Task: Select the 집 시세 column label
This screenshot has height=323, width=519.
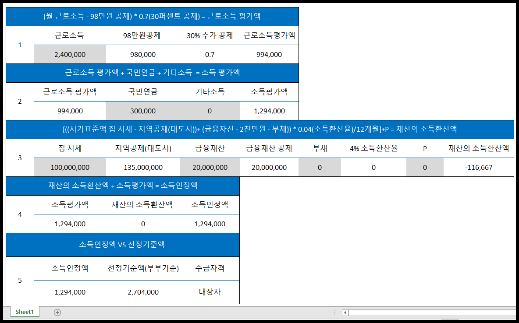Action: point(70,148)
